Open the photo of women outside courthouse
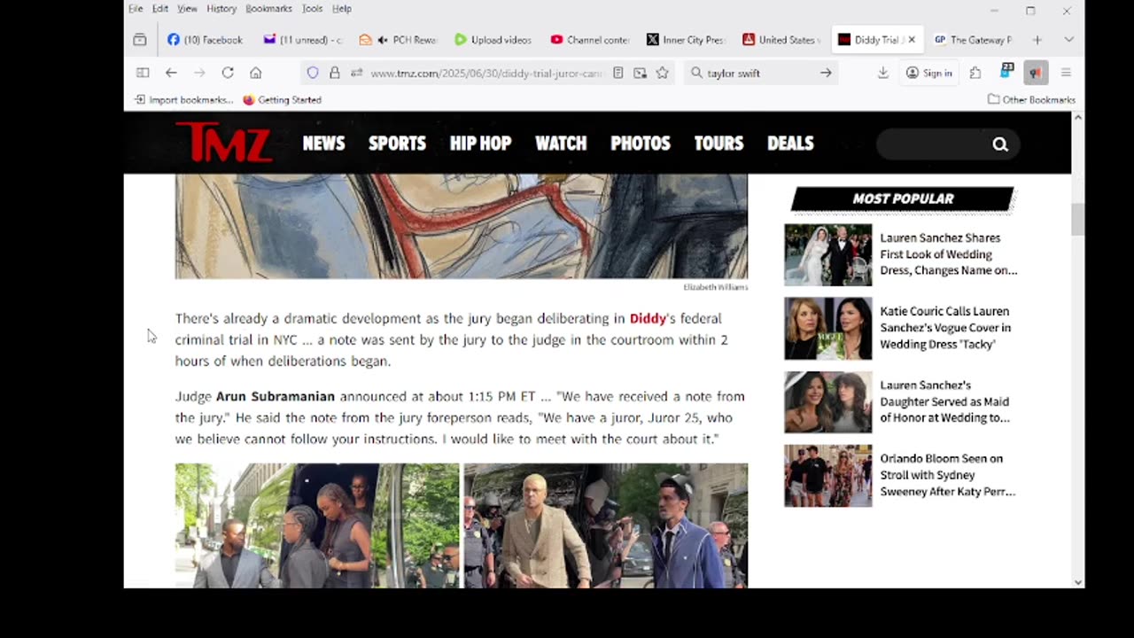The image size is (1134, 638). coord(317,525)
